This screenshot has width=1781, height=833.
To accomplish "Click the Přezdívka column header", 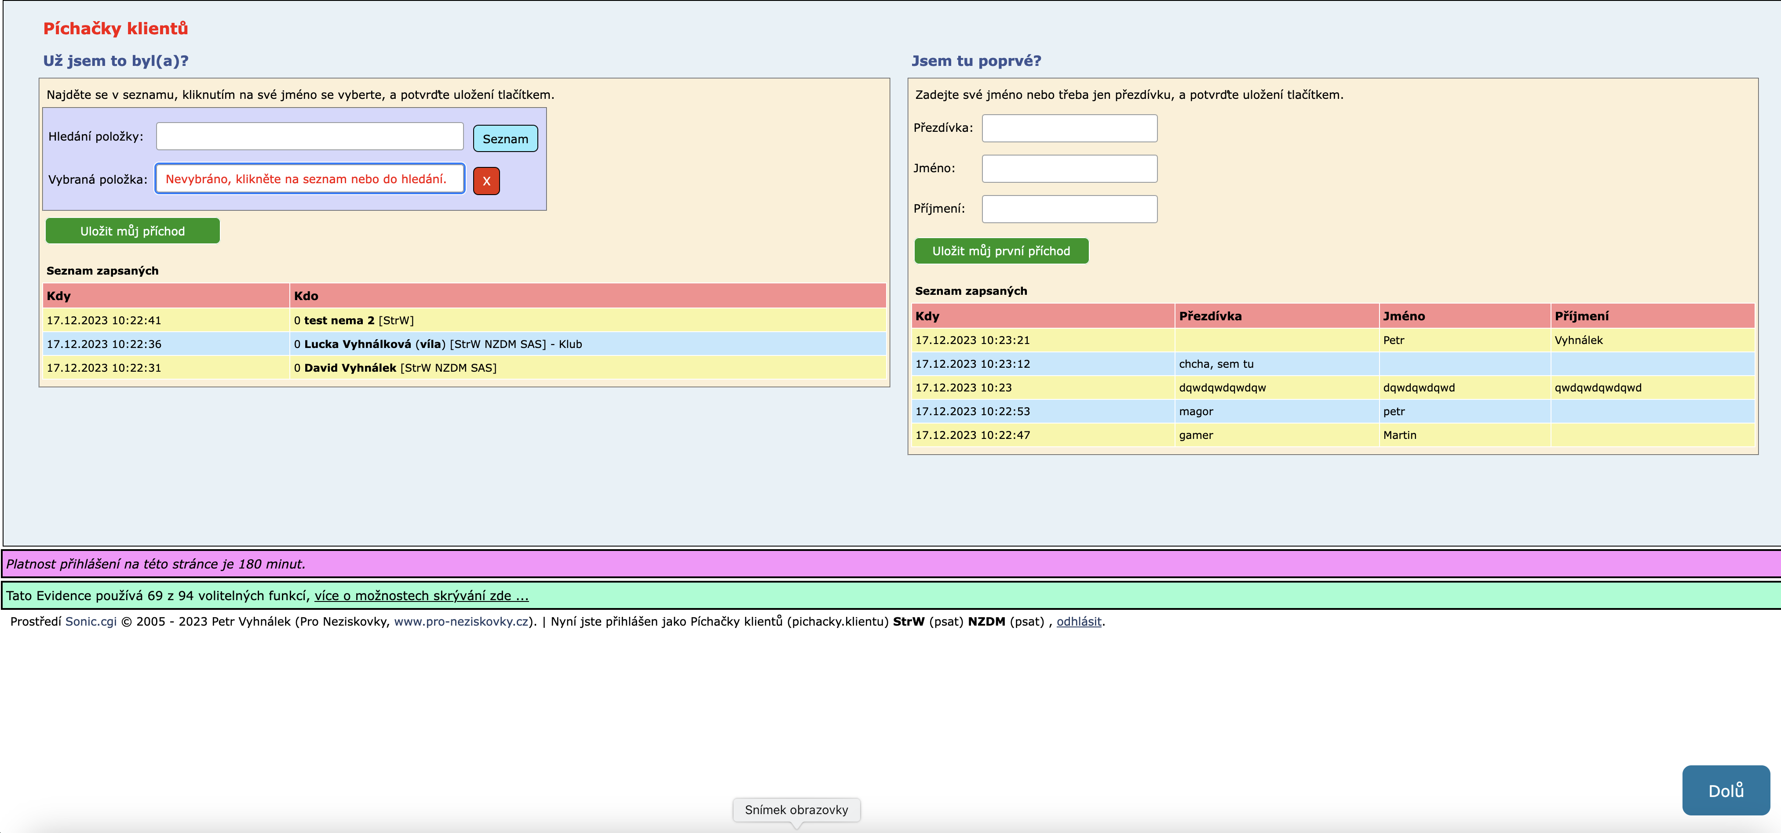I will tap(1210, 316).
